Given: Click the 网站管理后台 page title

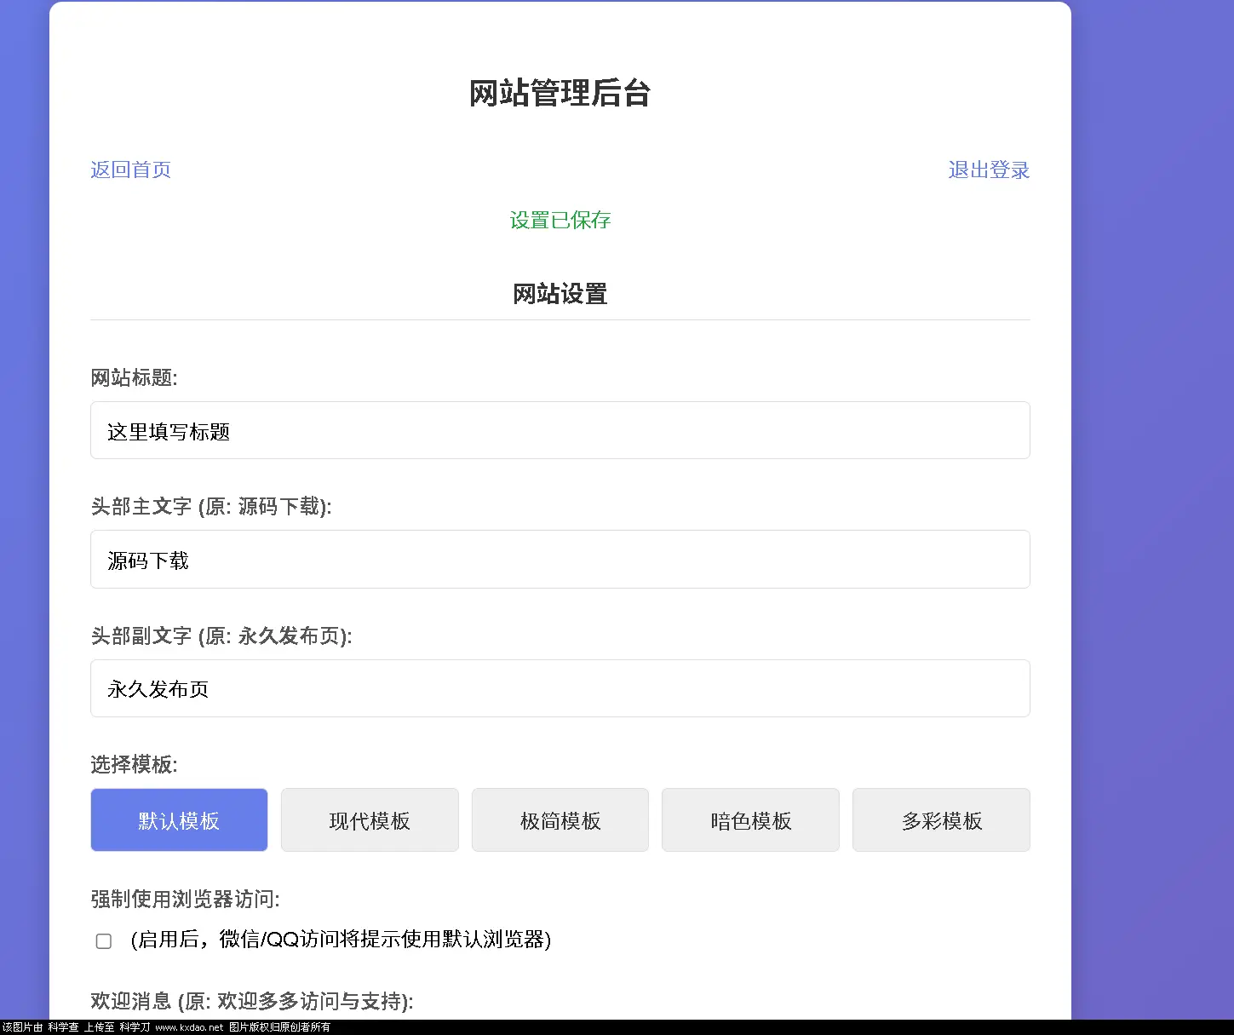Looking at the screenshot, I should pos(560,94).
